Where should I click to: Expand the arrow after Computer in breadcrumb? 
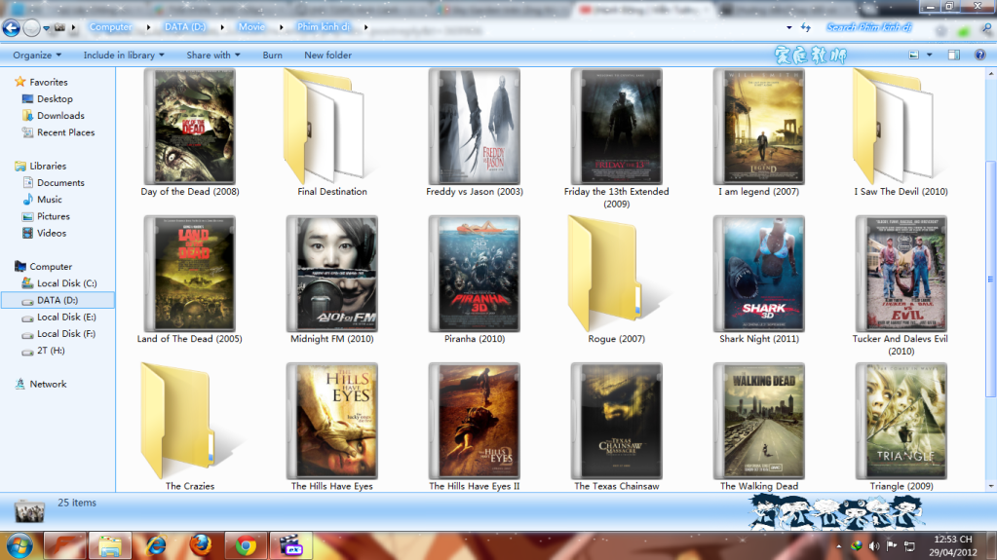tap(149, 27)
